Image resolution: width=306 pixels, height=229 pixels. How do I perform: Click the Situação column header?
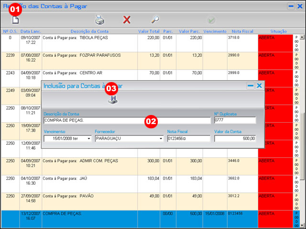[275, 31]
